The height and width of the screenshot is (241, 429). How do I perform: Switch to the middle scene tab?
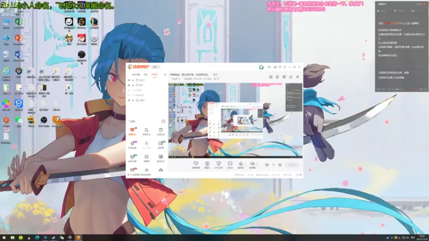click(x=146, y=74)
